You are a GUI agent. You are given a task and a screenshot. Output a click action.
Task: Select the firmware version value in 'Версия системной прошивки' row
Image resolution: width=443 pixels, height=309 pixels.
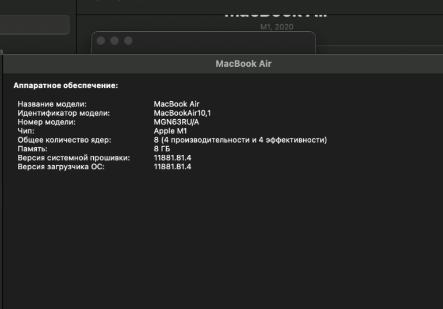point(173,158)
